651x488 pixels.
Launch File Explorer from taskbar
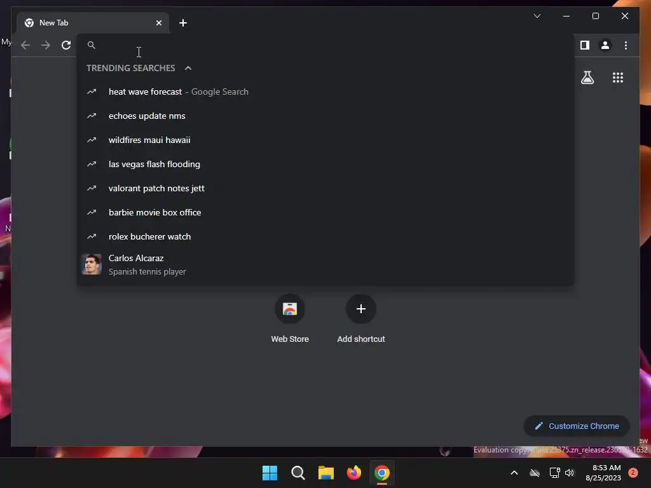[x=326, y=473]
